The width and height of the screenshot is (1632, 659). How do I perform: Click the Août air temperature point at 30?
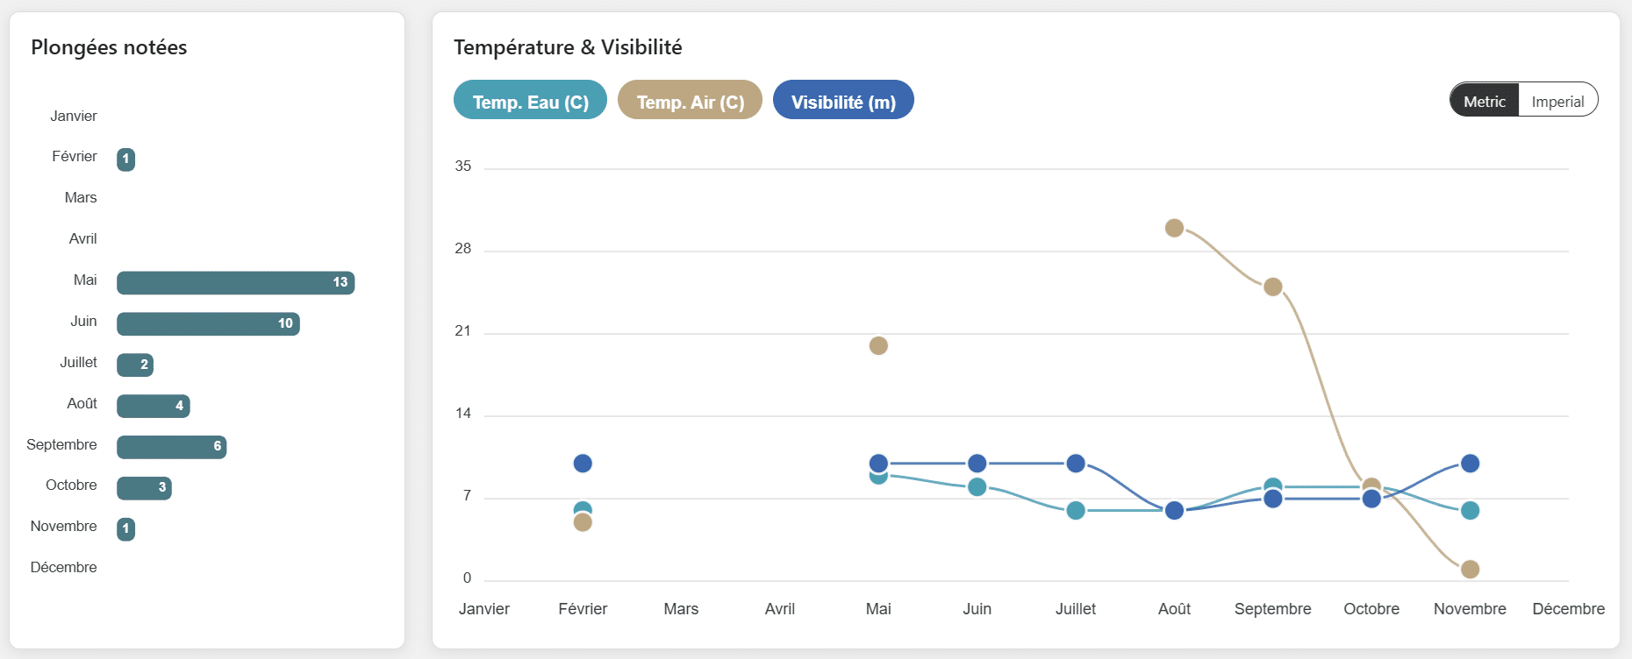point(1174,228)
